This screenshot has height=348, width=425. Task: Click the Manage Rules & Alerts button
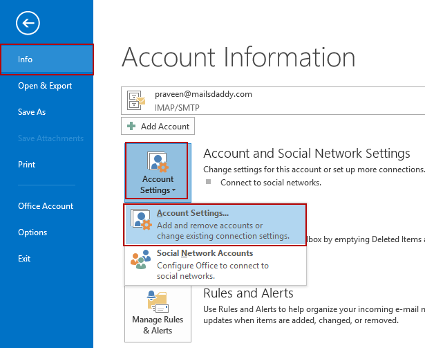[158, 313]
